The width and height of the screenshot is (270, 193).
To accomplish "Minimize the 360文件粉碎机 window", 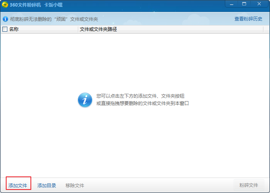I will [x=231, y=4].
